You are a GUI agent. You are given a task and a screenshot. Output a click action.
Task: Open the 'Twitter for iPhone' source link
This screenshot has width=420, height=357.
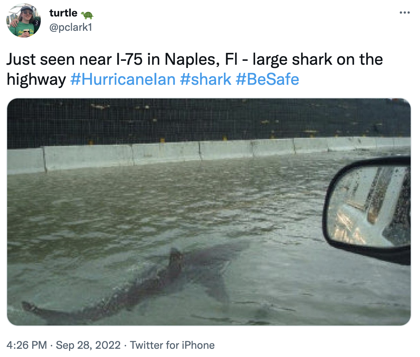point(172,345)
